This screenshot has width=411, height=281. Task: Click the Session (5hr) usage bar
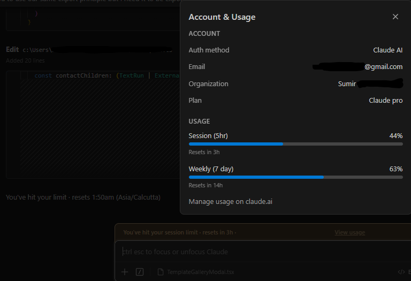pyautogui.click(x=295, y=144)
